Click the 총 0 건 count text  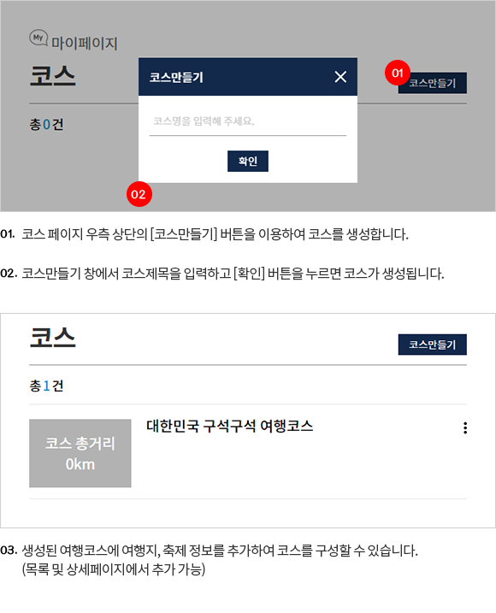[46, 125]
